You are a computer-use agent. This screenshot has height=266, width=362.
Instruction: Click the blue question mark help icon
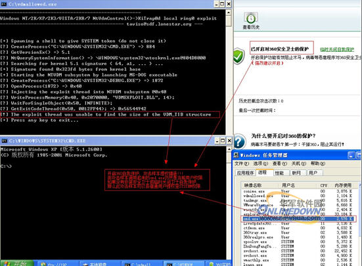tap(239, 141)
